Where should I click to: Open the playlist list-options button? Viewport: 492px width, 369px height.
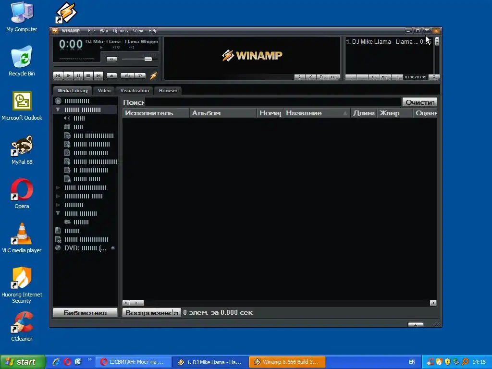click(397, 77)
